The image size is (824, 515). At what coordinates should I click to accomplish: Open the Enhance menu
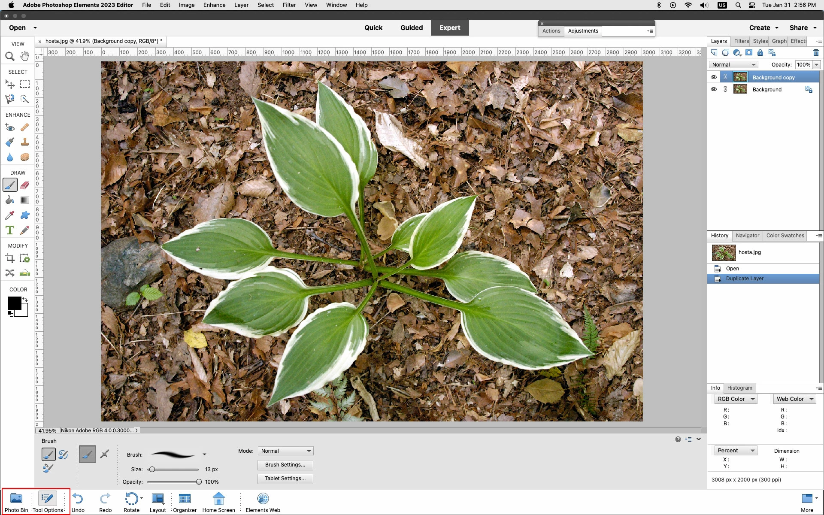(x=214, y=5)
